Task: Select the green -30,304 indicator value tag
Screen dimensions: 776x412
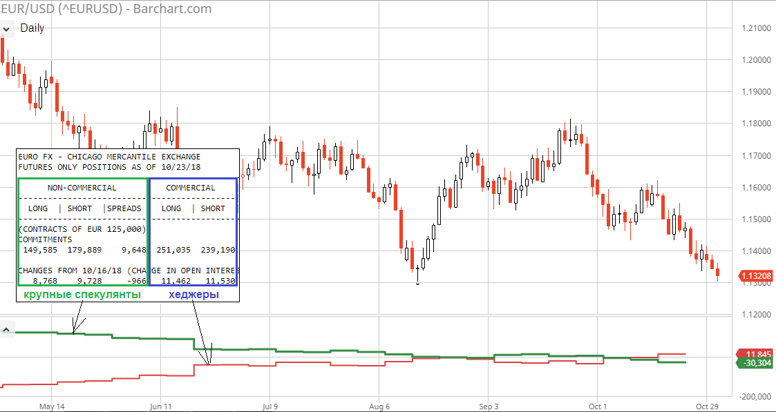Action: pos(756,363)
